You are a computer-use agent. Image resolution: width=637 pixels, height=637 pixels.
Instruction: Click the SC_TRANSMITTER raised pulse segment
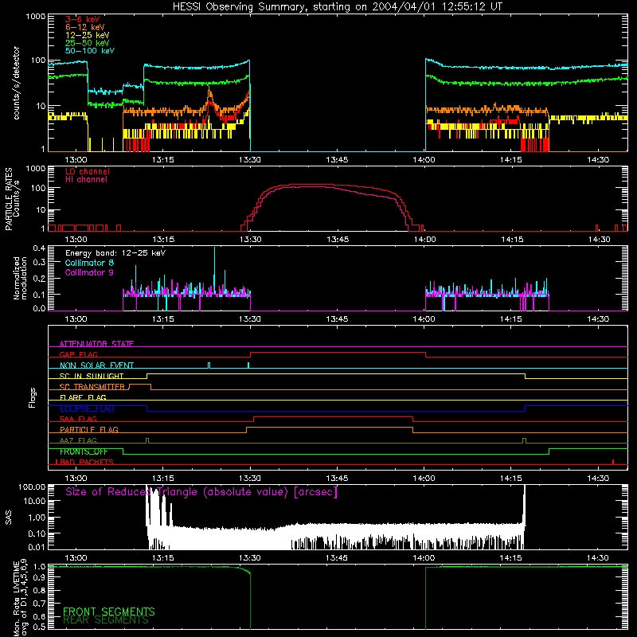140,384
